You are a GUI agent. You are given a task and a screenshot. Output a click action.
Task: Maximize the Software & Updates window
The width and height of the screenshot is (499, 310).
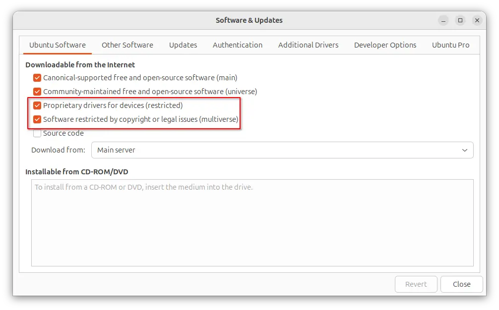[x=460, y=20]
